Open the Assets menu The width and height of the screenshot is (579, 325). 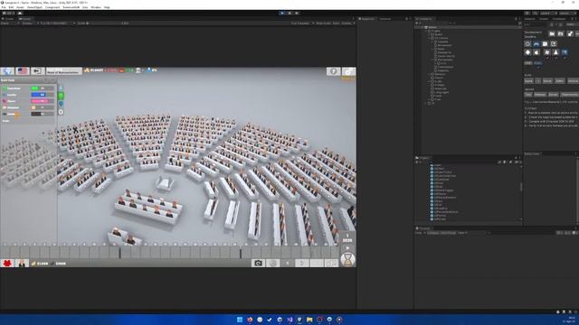(x=20, y=7)
